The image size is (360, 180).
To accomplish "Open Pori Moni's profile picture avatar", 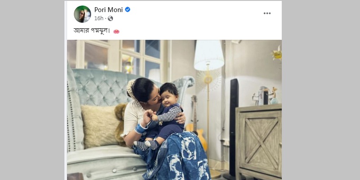I will click(x=82, y=14).
